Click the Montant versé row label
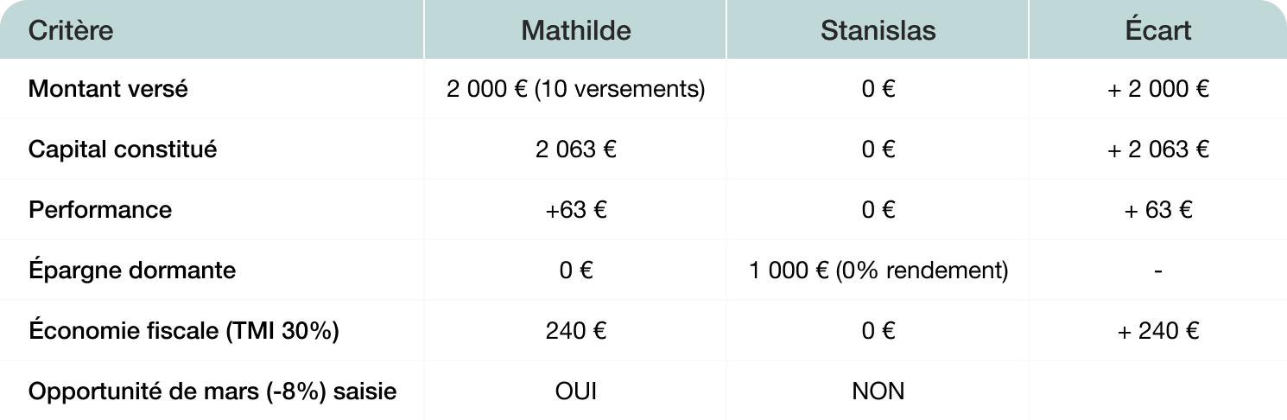The width and height of the screenshot is (1287, 420). pyautogui.click(x=108, y=89)
